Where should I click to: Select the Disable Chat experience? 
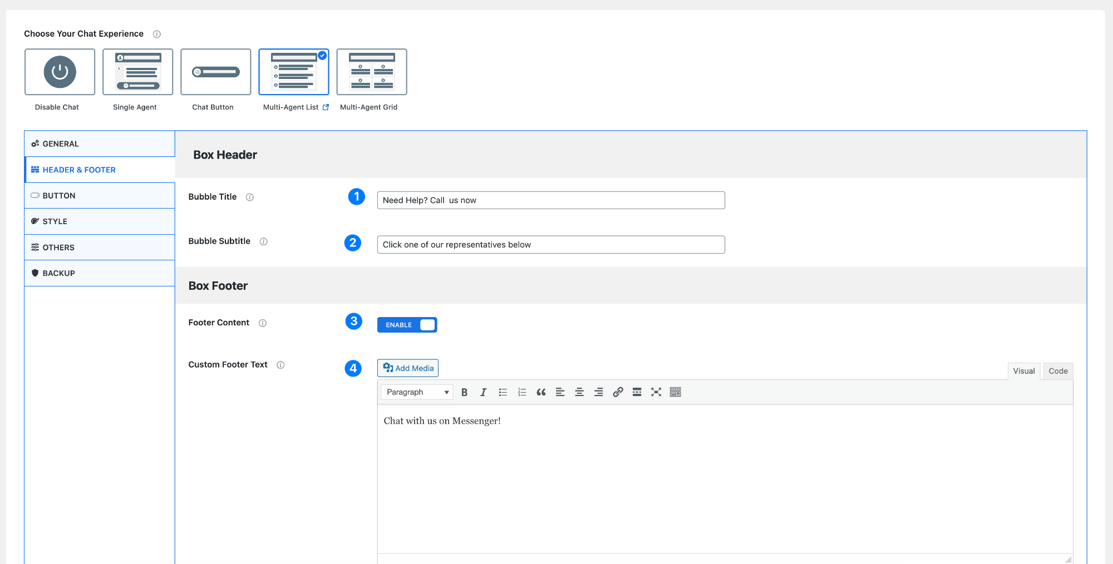coord(60,72)
